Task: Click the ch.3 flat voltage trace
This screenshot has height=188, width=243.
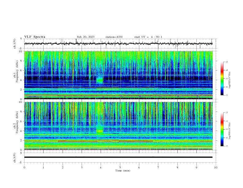Action: 118,157
